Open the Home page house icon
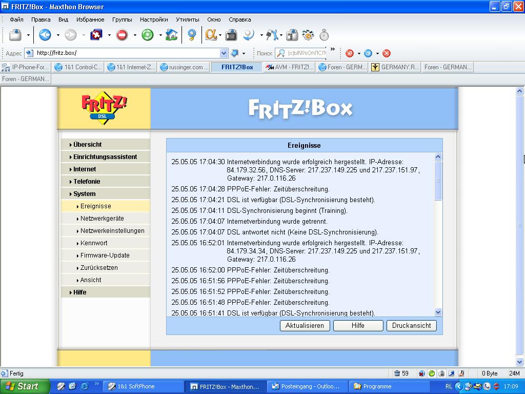This screenshot has height=394, width=525. [x=171, y=35]
